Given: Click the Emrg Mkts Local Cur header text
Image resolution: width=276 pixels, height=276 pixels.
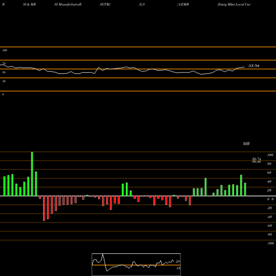Looking at the screenshot, I should point(234,4).
